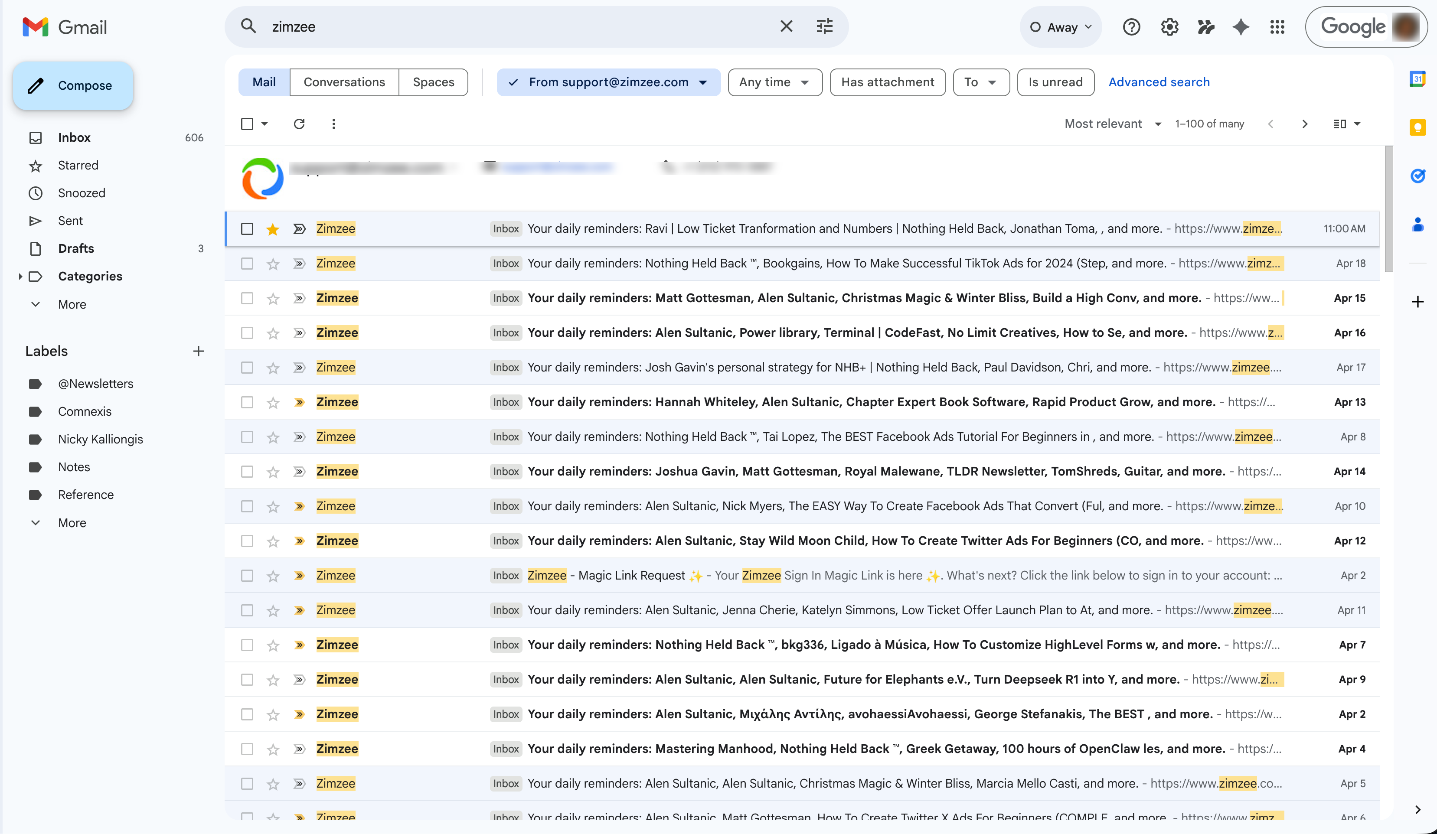Screen dimensions: 1437x834
Task: Open Google Tasks side panel
Action: click(x=1417, y=176)
